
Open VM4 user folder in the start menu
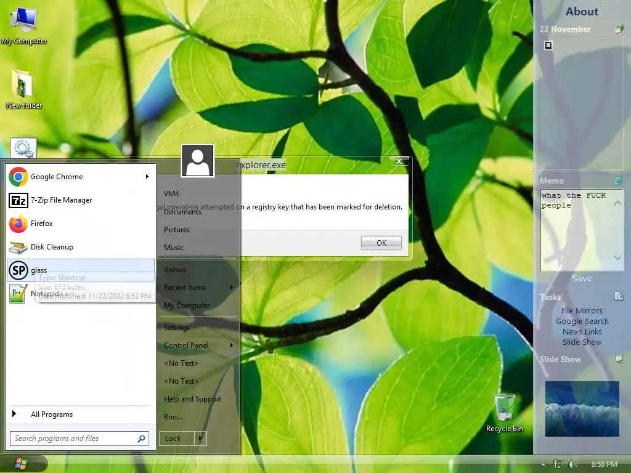[x=171, y=193]
